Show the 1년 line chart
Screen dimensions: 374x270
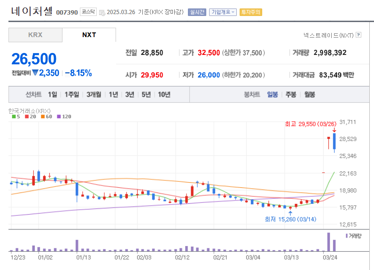(114, 94)
